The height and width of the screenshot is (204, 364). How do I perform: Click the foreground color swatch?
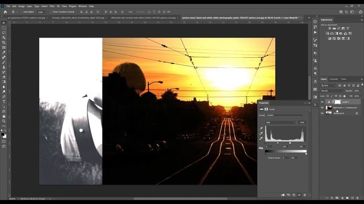pyautogui.click(x=2, y=134)
